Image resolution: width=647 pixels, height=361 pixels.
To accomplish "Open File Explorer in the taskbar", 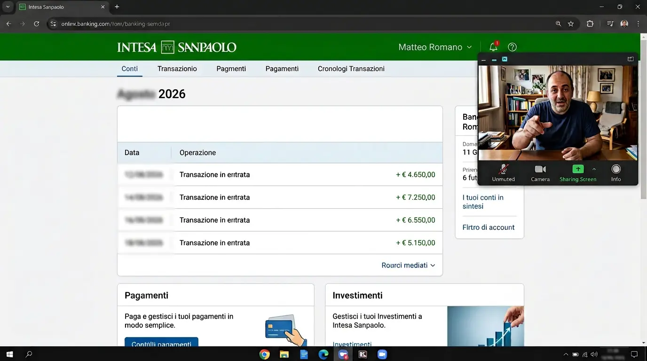I will coord(284,354).
